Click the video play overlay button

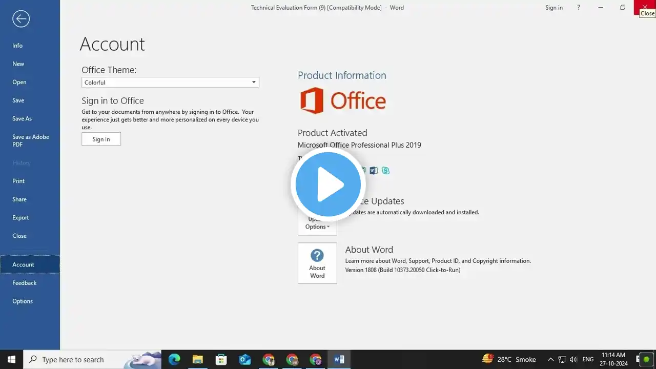click(328, 184)
